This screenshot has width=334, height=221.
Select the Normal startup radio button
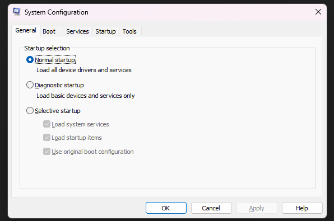point(30,60)
